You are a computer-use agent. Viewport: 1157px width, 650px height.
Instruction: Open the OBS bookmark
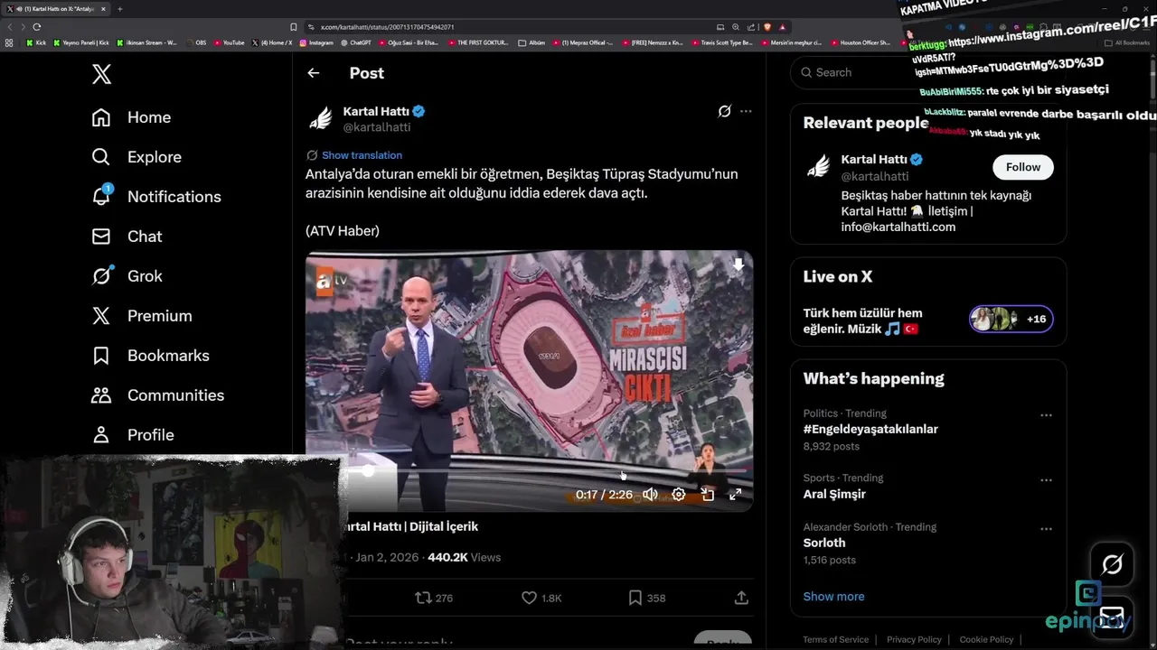click(198, 42)
